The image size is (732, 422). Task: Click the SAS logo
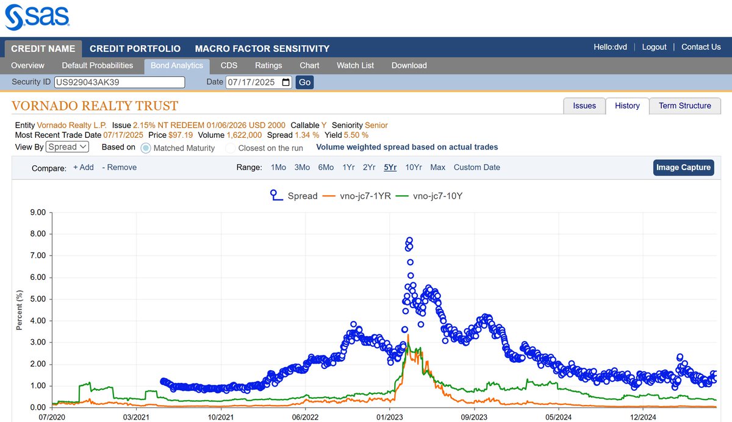pyautogui.click(x=37, y=16)
